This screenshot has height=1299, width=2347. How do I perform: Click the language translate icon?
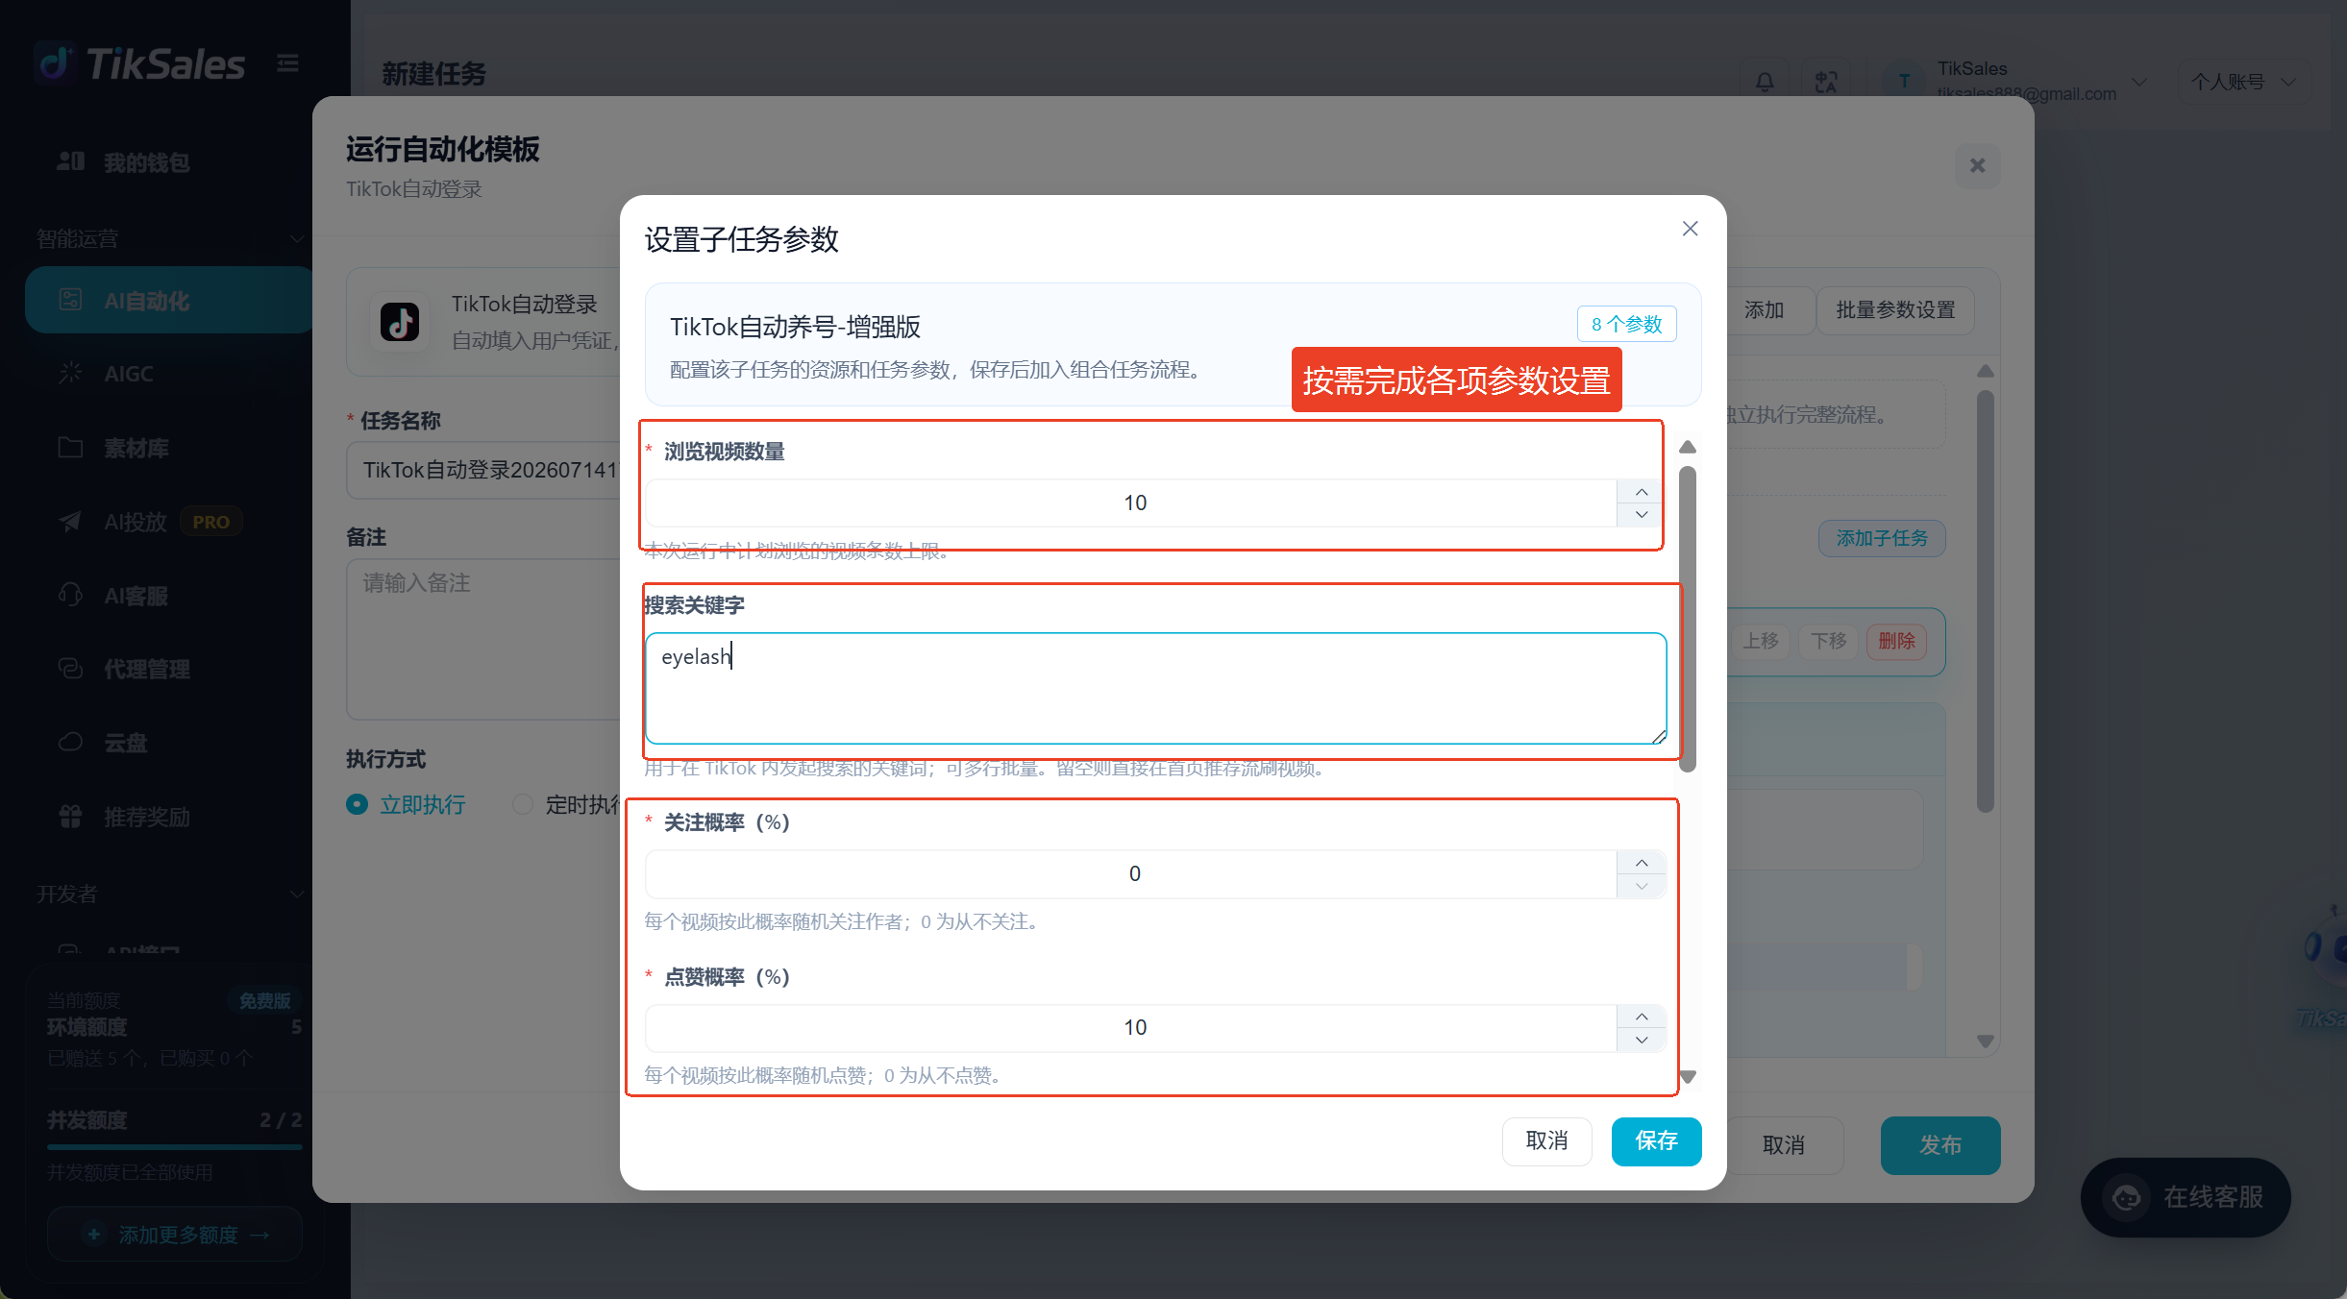point(1826,82)
